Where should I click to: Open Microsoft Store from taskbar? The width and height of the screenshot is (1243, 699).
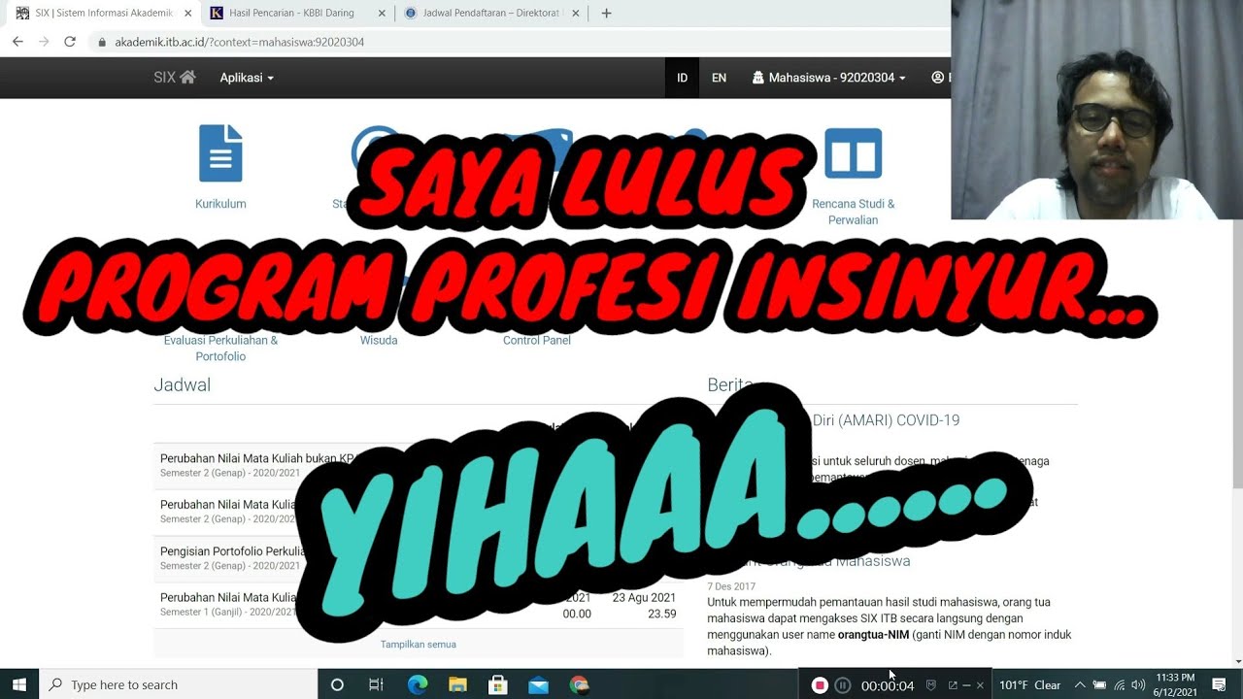497,684
